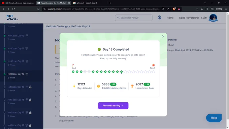Image resolution: width=229 pixels, height=129 pixels.
Task: Click green completed check on Day 12
Action: pyautogui.click(x=4, y=61)
